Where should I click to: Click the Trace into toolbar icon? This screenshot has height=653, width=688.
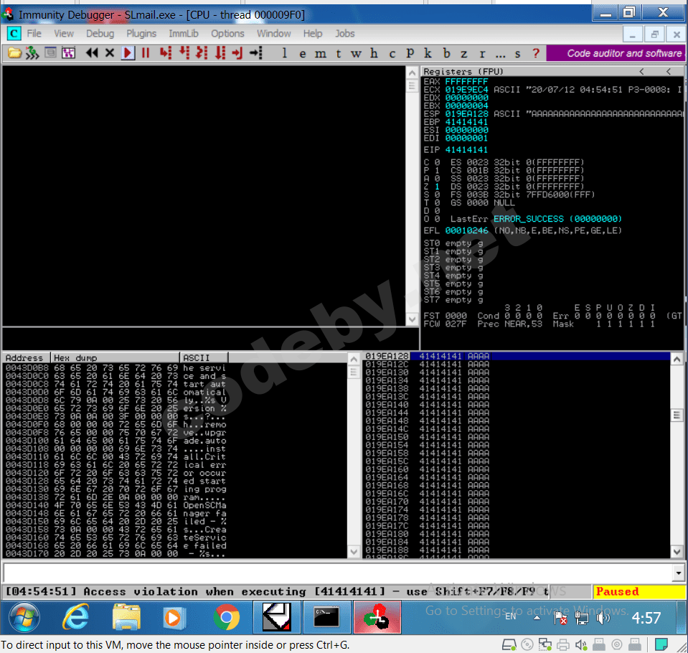coord(202,53)
